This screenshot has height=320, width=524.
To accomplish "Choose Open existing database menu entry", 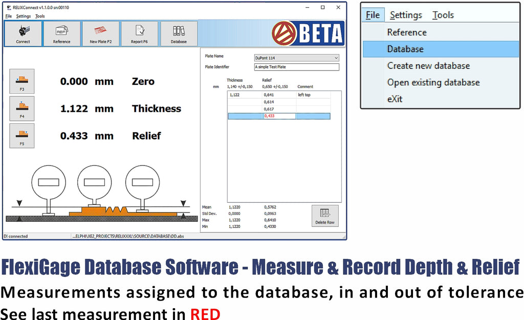I will click(x=433, y=82).
